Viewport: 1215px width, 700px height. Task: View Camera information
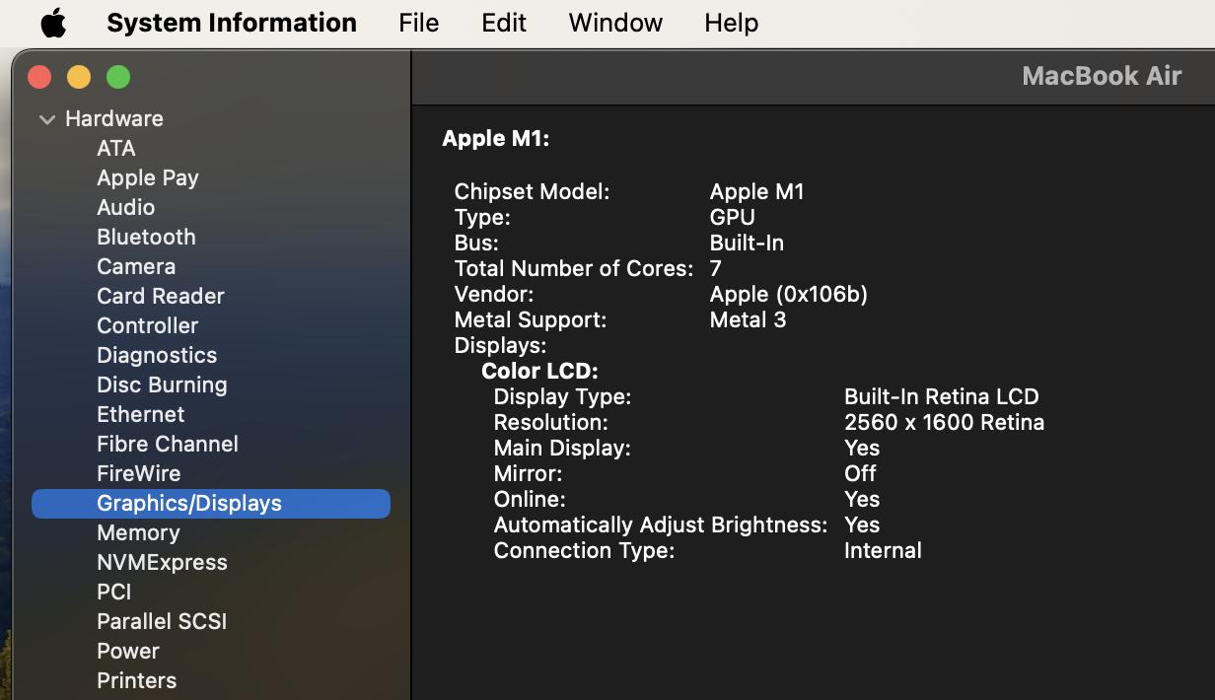pyautogui.click(x=136, y=266)
